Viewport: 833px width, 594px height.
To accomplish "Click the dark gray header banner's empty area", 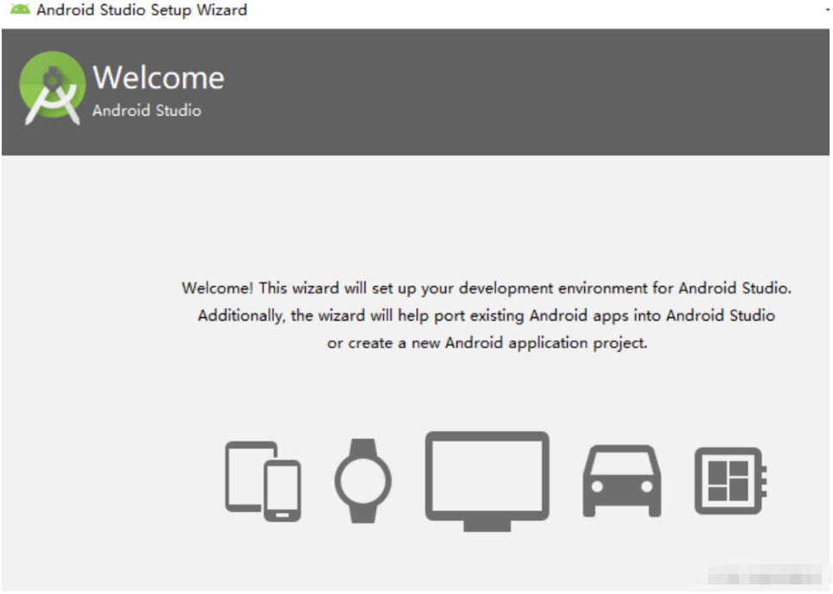I will tap(517, 91).
